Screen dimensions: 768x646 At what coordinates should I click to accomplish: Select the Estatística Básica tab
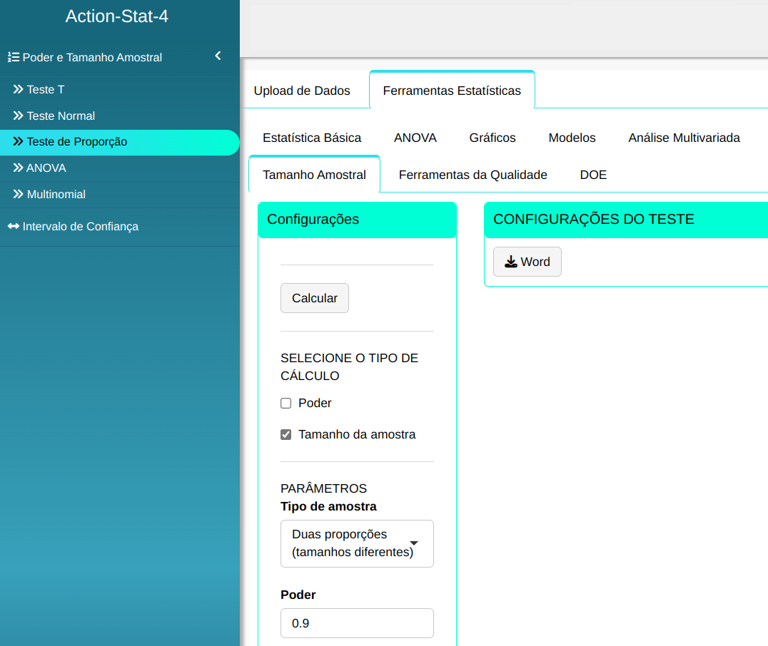(312, 138)
